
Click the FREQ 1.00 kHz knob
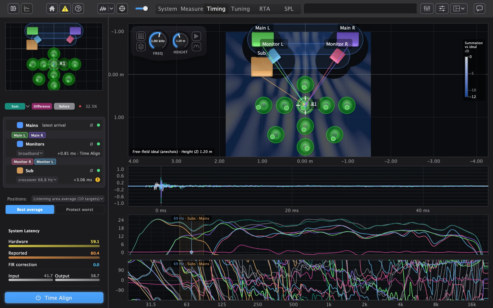click(x=158, y=41)
